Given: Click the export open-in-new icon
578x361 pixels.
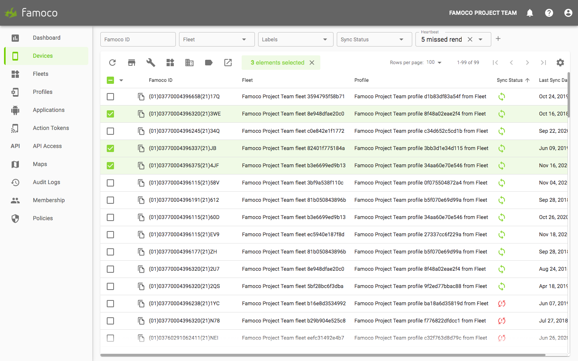Looking at the screenshot, I should coord(228,63).
